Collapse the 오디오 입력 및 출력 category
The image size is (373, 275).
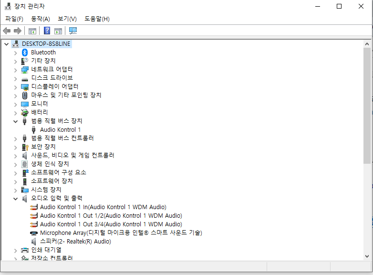15,199
